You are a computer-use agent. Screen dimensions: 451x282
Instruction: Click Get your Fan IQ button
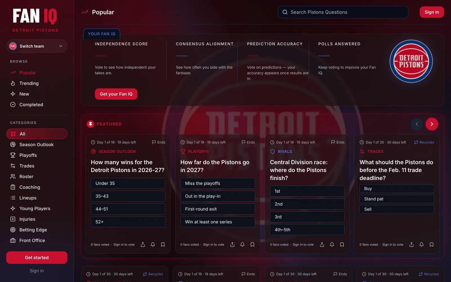[116, 94]
